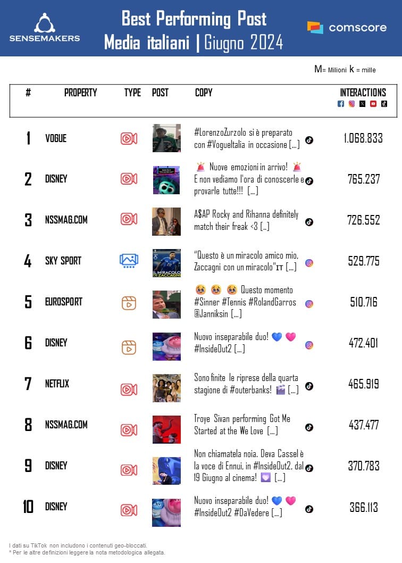Click the TikTok icon in the Netflix row

click(309, 386)
